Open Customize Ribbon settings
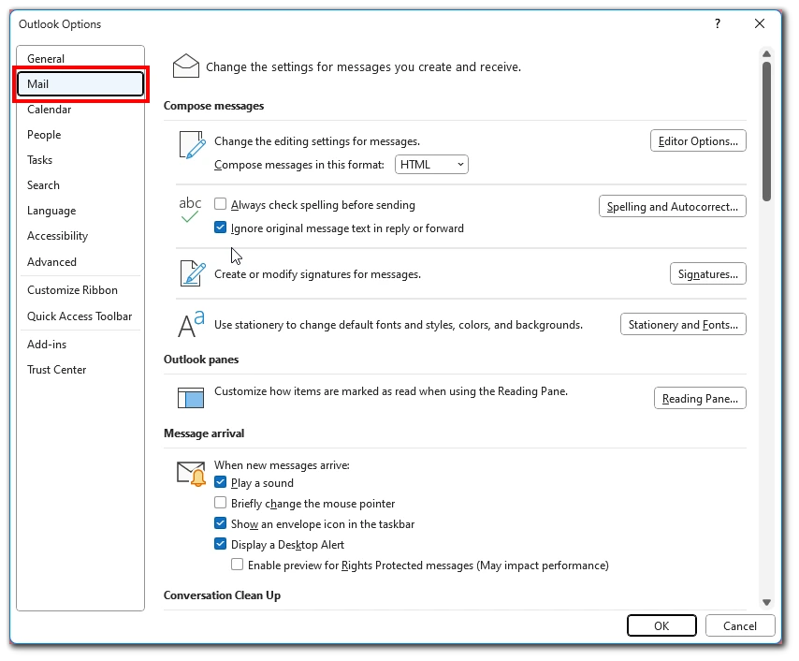799x661 pixels. click(80, 290)
